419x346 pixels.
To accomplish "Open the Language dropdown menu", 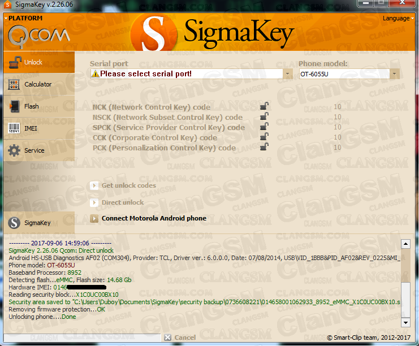I will coord(398,18).
